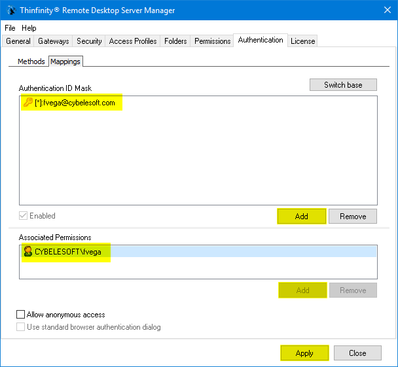Remove the selected Associated Permission
The height and width of the screenshot is (367, 398).
click(x=353, y=290)
